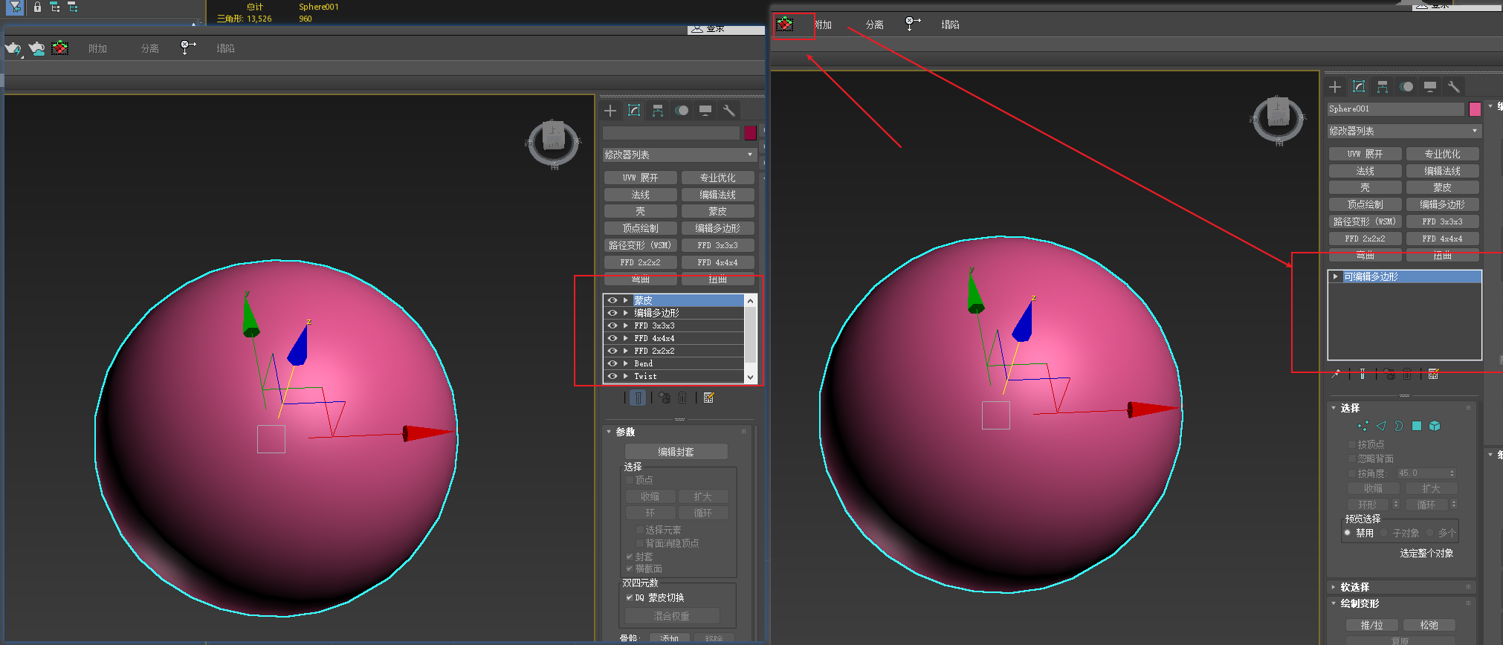The height and width of the screenshot is (645, 1503).
Task: Toggle the 封套 checkbox
Action: pyautogui.click(x=629, y=557)
